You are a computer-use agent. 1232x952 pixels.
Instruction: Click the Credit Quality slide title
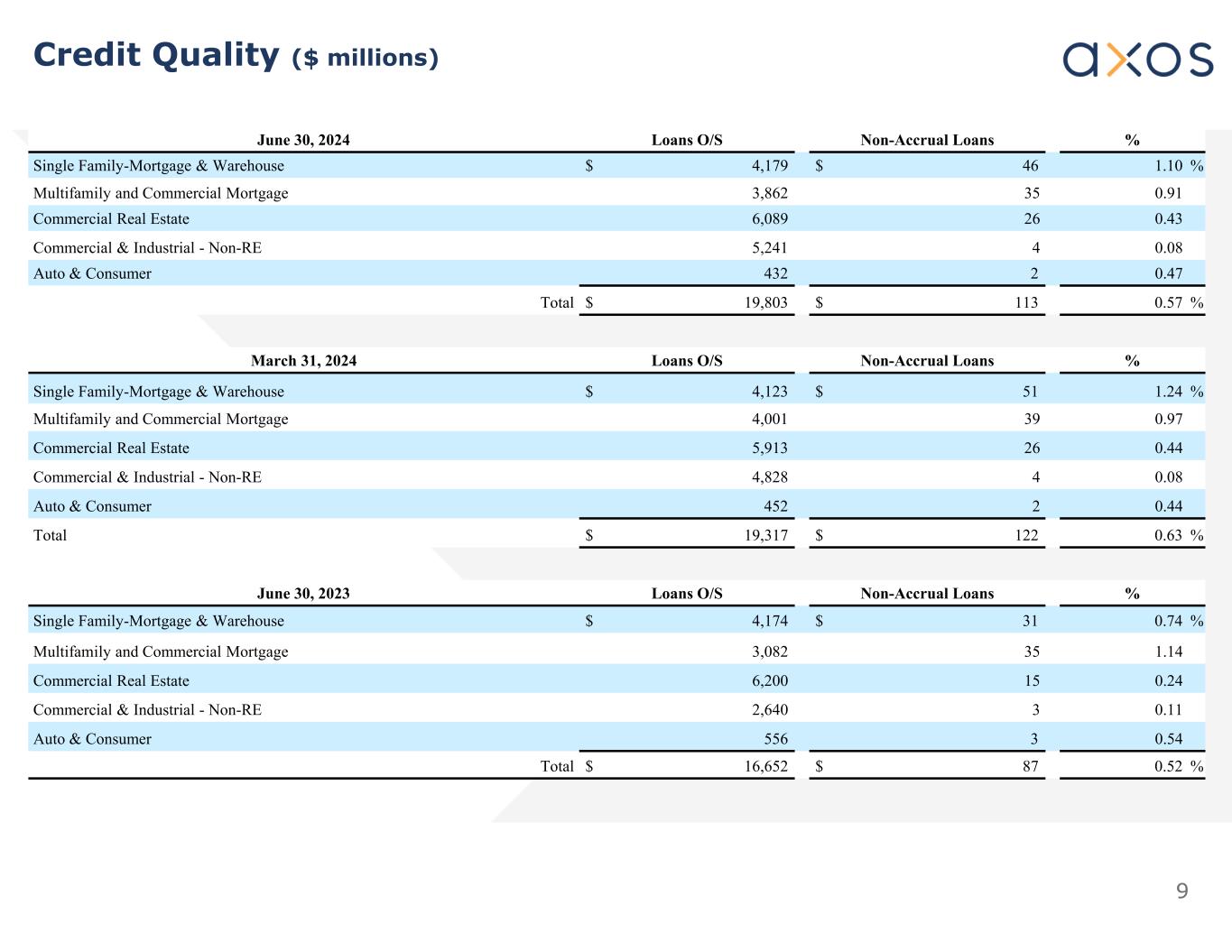[x=156, y=55]
